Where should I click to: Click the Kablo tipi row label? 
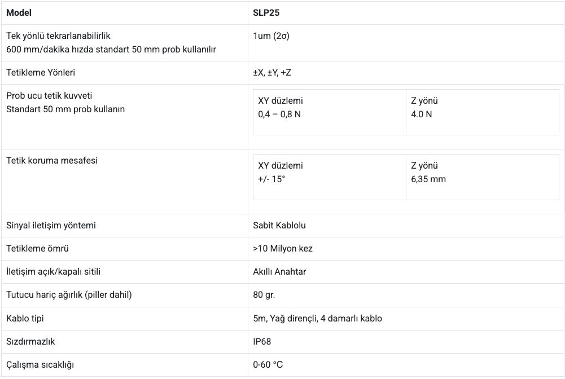point(25,319)
